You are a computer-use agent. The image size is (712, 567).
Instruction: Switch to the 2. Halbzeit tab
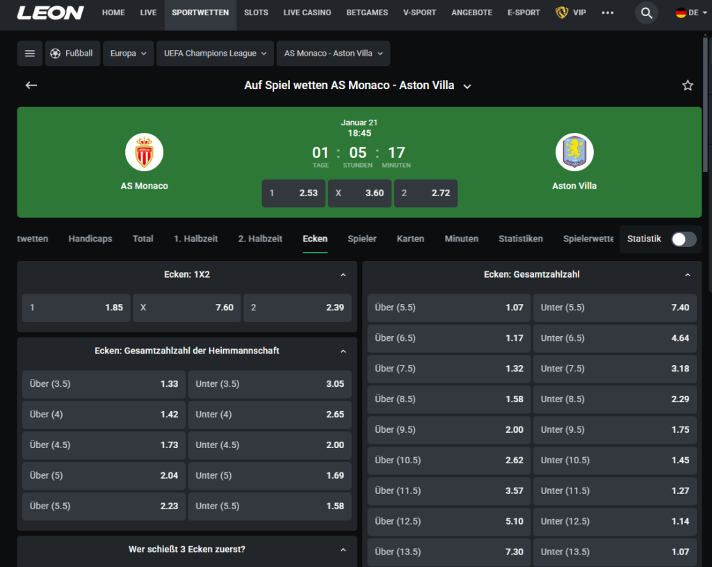[260, 239]
